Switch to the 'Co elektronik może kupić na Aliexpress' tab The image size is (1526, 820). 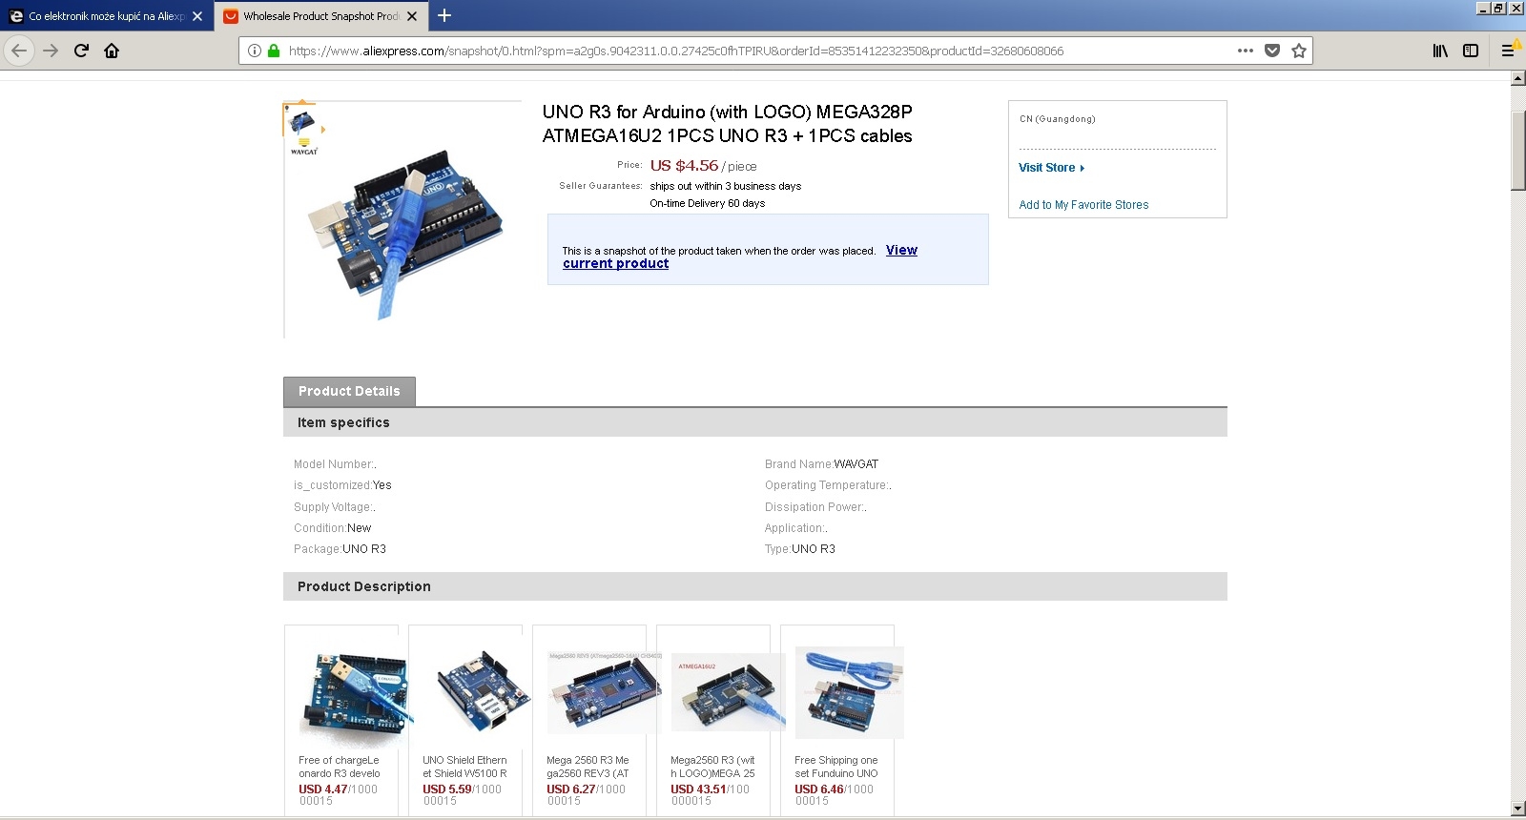[106, 16]
